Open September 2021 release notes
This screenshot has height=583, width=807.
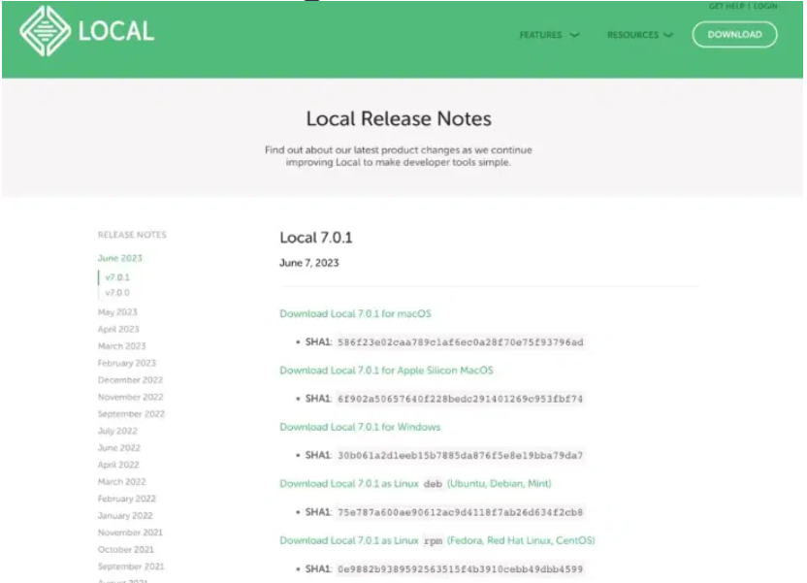(x=131, y=567)
